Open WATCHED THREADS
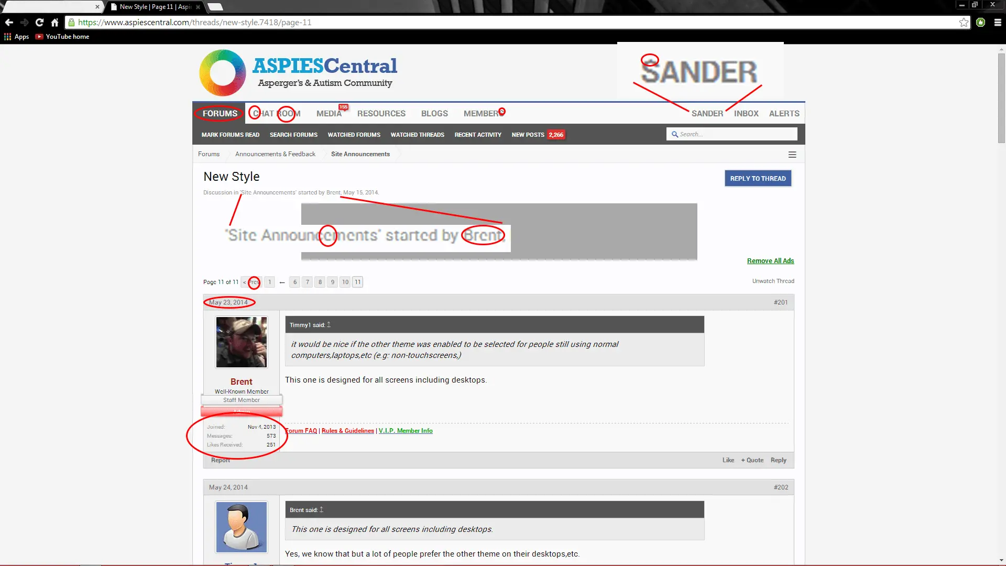The image size is (1006, 566). (x=418, y=135)
